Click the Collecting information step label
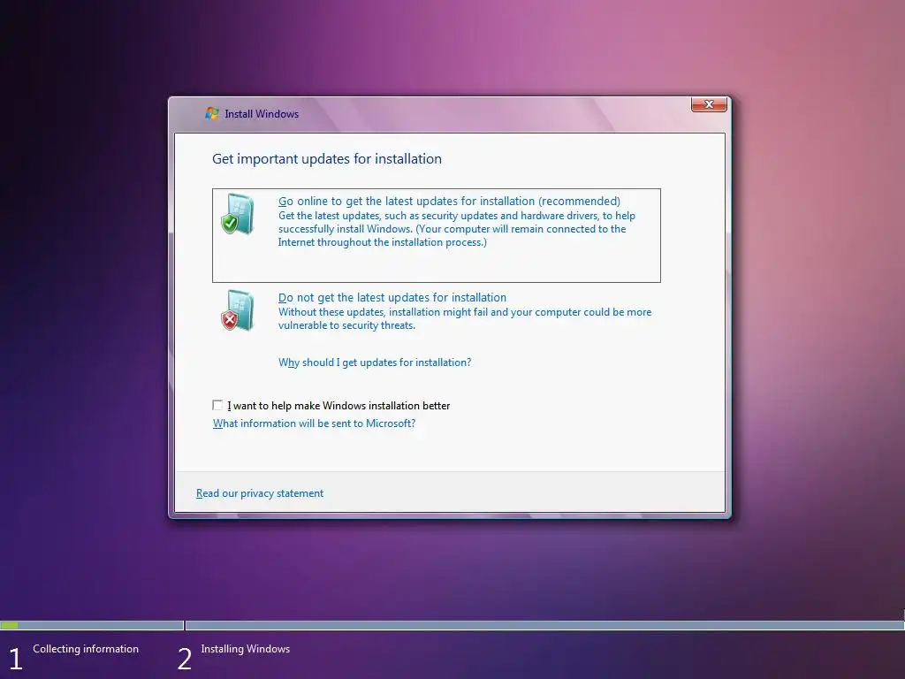Image resolution: width=905 pixels, height=679 pixels. coord(86,649)
